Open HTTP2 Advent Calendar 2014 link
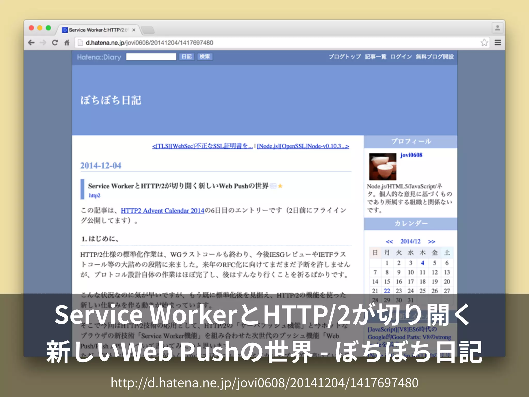The image size is (529, 397). [x=162, y=211]
